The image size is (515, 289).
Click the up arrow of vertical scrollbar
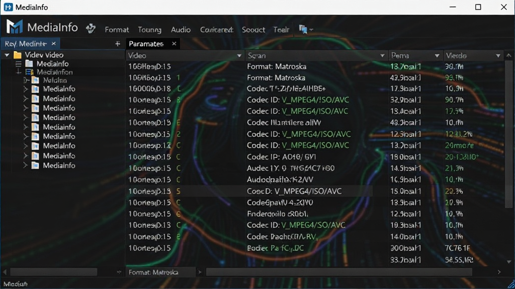click(x=509, y=56)
